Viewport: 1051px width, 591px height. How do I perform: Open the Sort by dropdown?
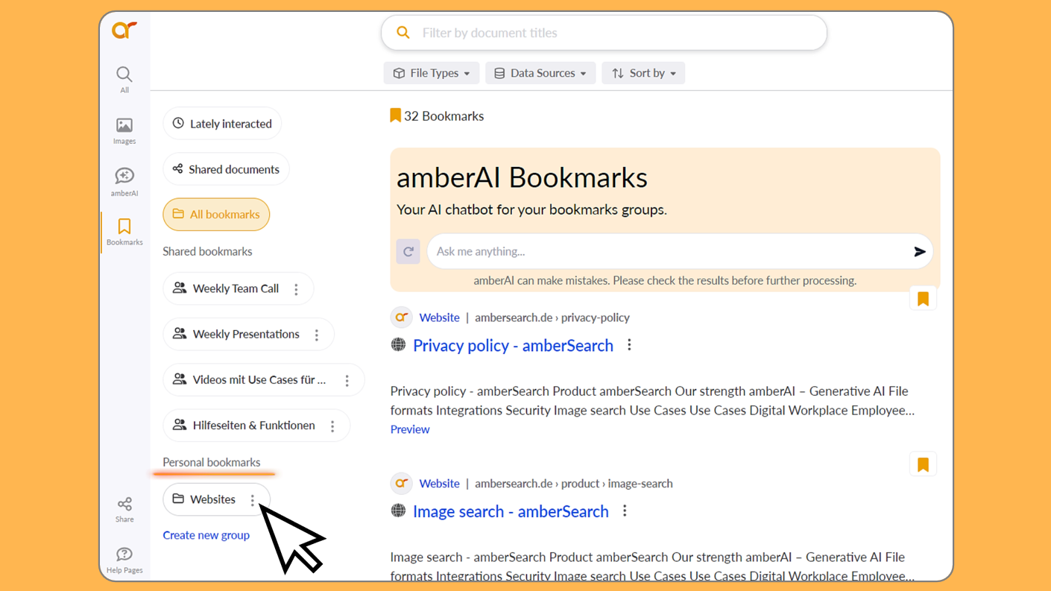click(x=643, y=73)
